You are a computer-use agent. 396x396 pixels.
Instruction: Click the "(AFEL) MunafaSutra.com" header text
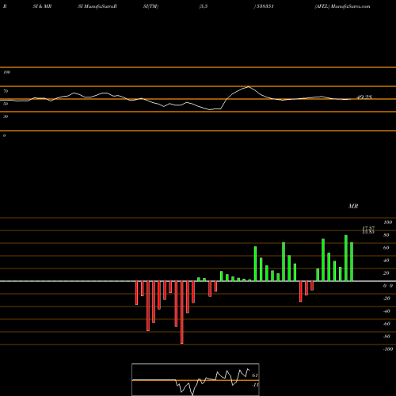click(x=342, y=6)
